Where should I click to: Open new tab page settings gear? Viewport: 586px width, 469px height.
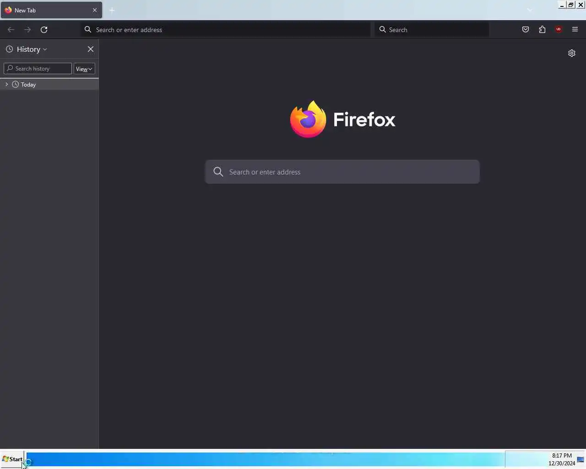[572, 53]
